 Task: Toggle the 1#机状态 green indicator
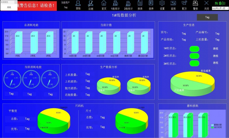coord(194,49)
